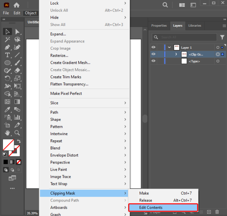
Task: Choose Edit Contents from Clipping Mask submenu
Action: [163, 207]
